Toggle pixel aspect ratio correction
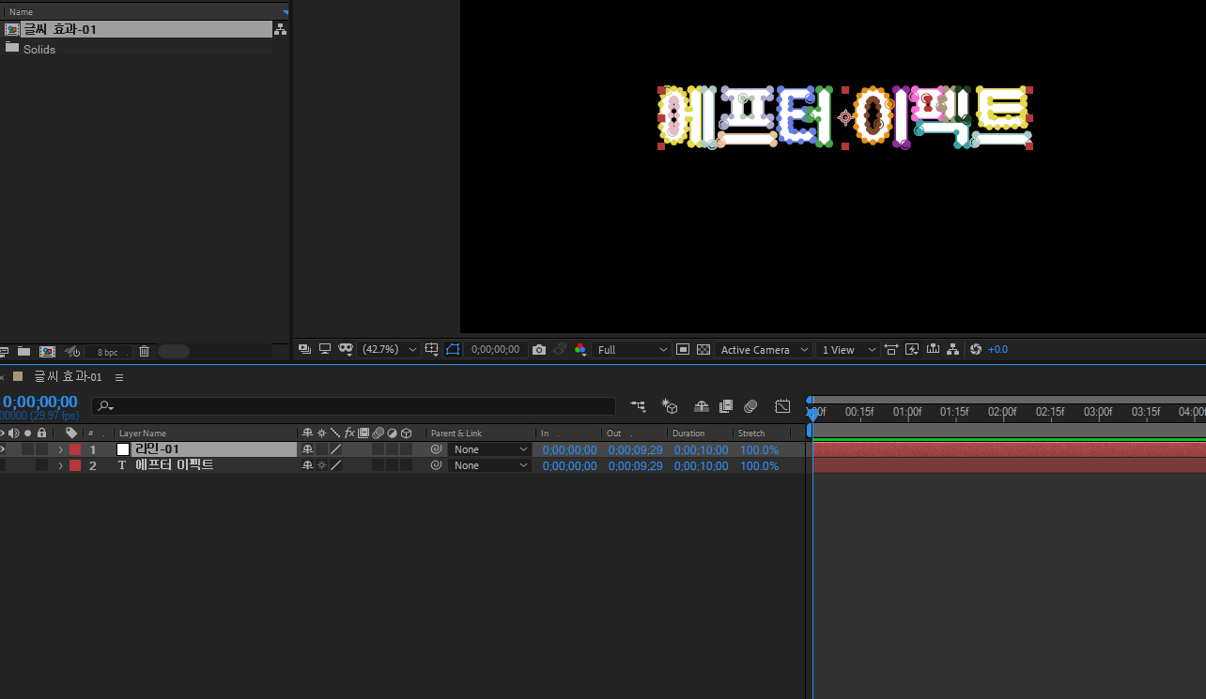Screen dimensions: 1206x699 click(x=891, y=349)
